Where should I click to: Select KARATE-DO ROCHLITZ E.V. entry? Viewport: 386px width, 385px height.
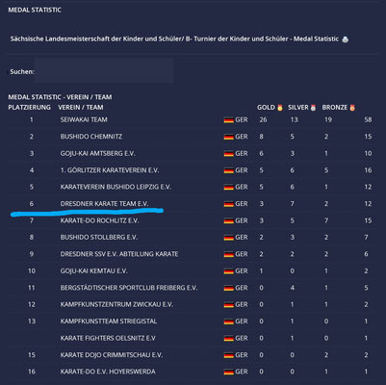(99, 220)
